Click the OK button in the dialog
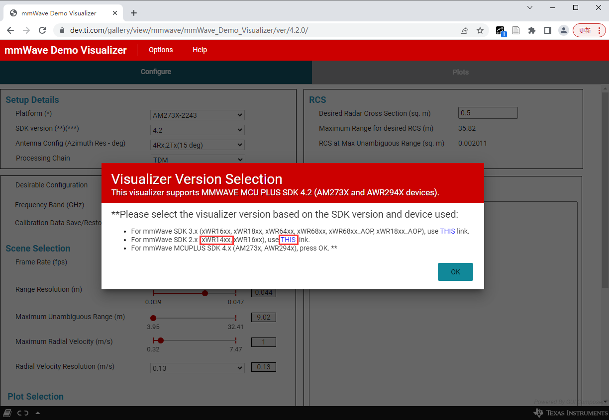The height and width of the screenshot is (420, 609). pyautogui.click(x=455, y=272)
